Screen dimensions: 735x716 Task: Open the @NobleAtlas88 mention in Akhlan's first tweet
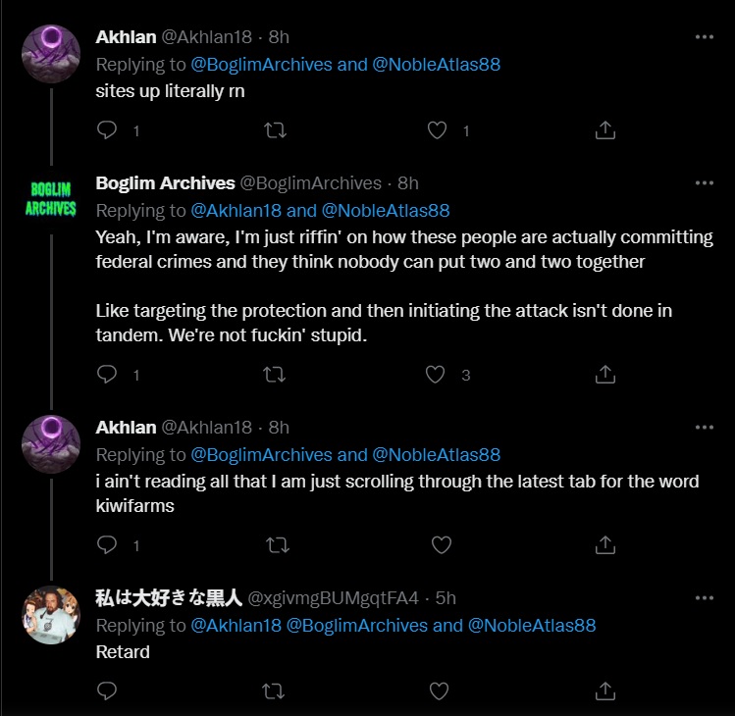(436, 64)
